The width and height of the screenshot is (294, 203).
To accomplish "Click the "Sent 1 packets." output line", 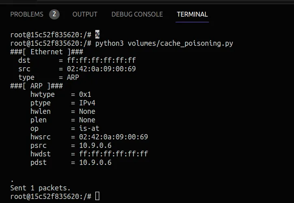I will coord(40,188).
